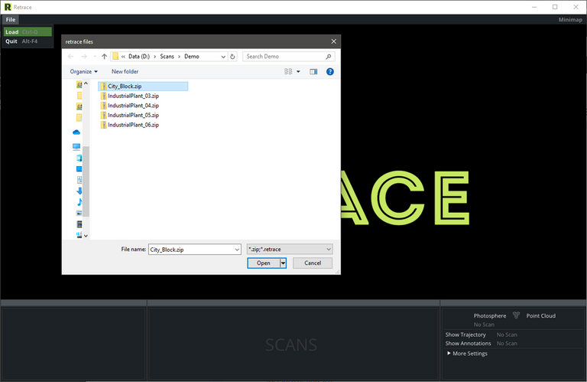Image resolution: width=587 pixels, height=382 pixels.
Task: Go forward in the file dialog
Action: (x=84, y=57)
